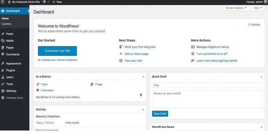Select Dashboard in the sidebar
This screenshot has width=268, height=134.
pos(15,11)
